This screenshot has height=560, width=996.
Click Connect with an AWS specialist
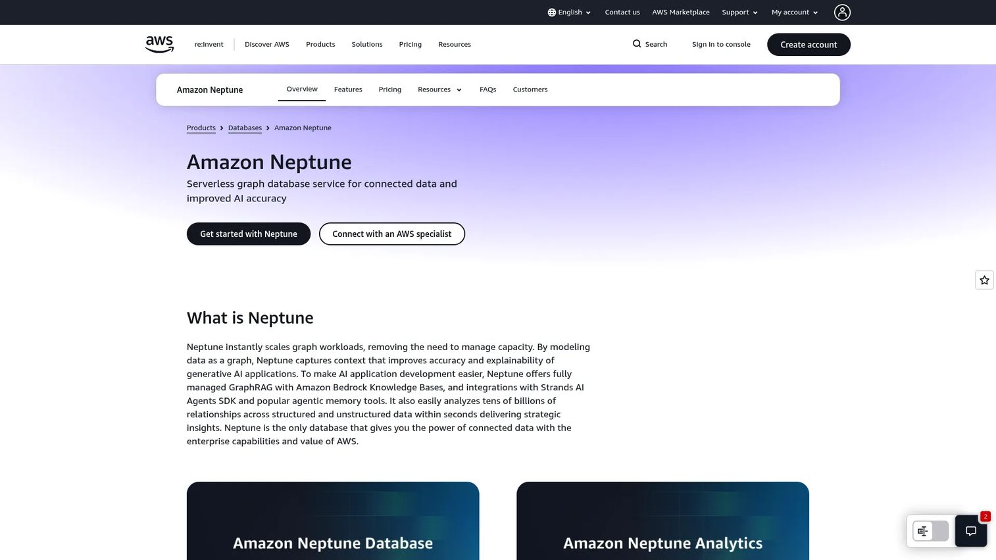click(392, 234)
